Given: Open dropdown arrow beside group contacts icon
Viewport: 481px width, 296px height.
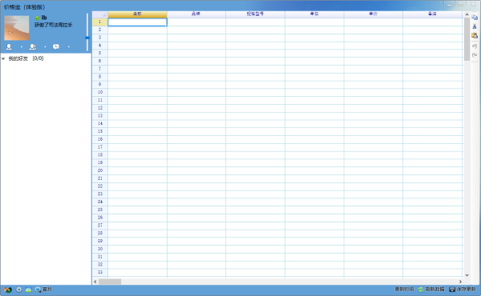Looking at the screenshot, I should click(x=45, y=47).
